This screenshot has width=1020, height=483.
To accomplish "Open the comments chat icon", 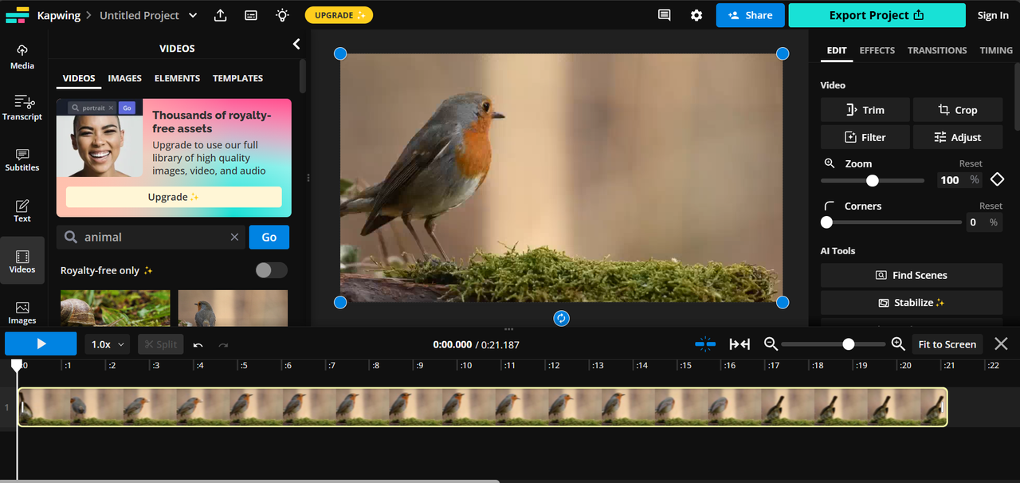I will tap(664, 15).
